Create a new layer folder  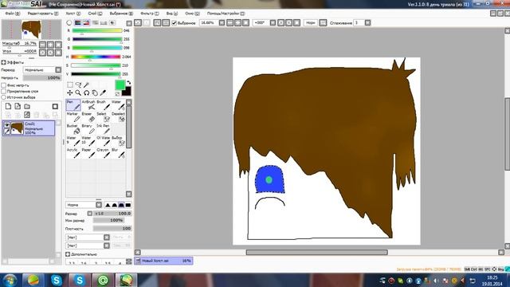click(27, 106)
